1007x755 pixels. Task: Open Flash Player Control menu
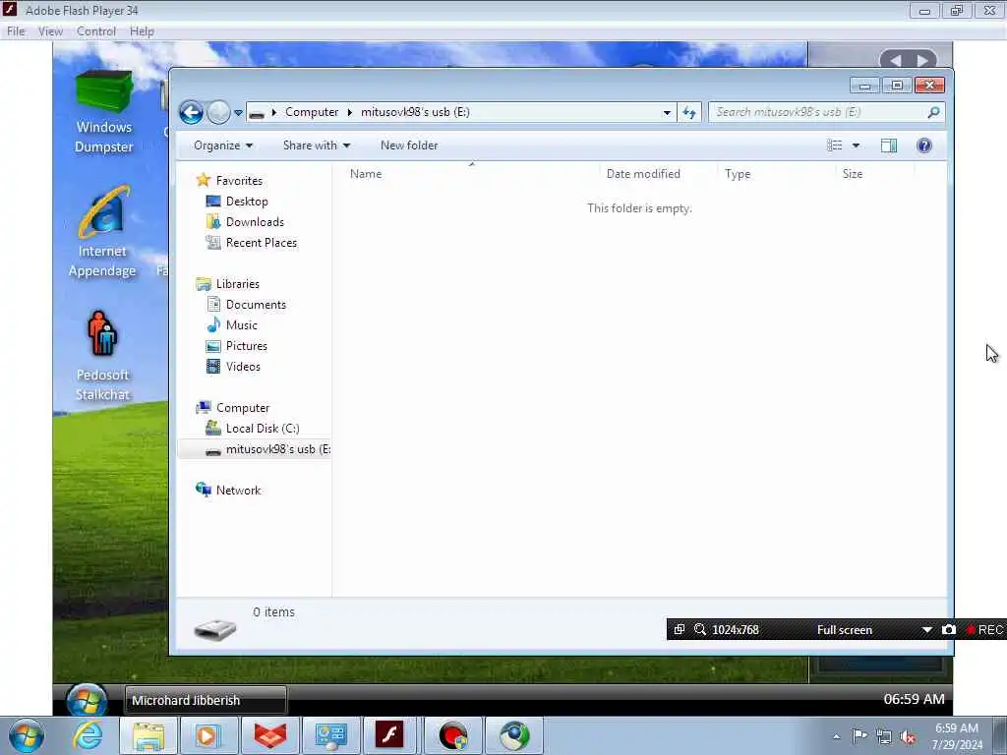[x=96, y=31]
